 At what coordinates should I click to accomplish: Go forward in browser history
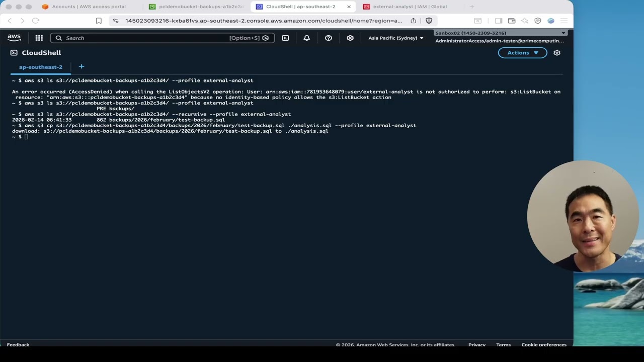(22, 21)
